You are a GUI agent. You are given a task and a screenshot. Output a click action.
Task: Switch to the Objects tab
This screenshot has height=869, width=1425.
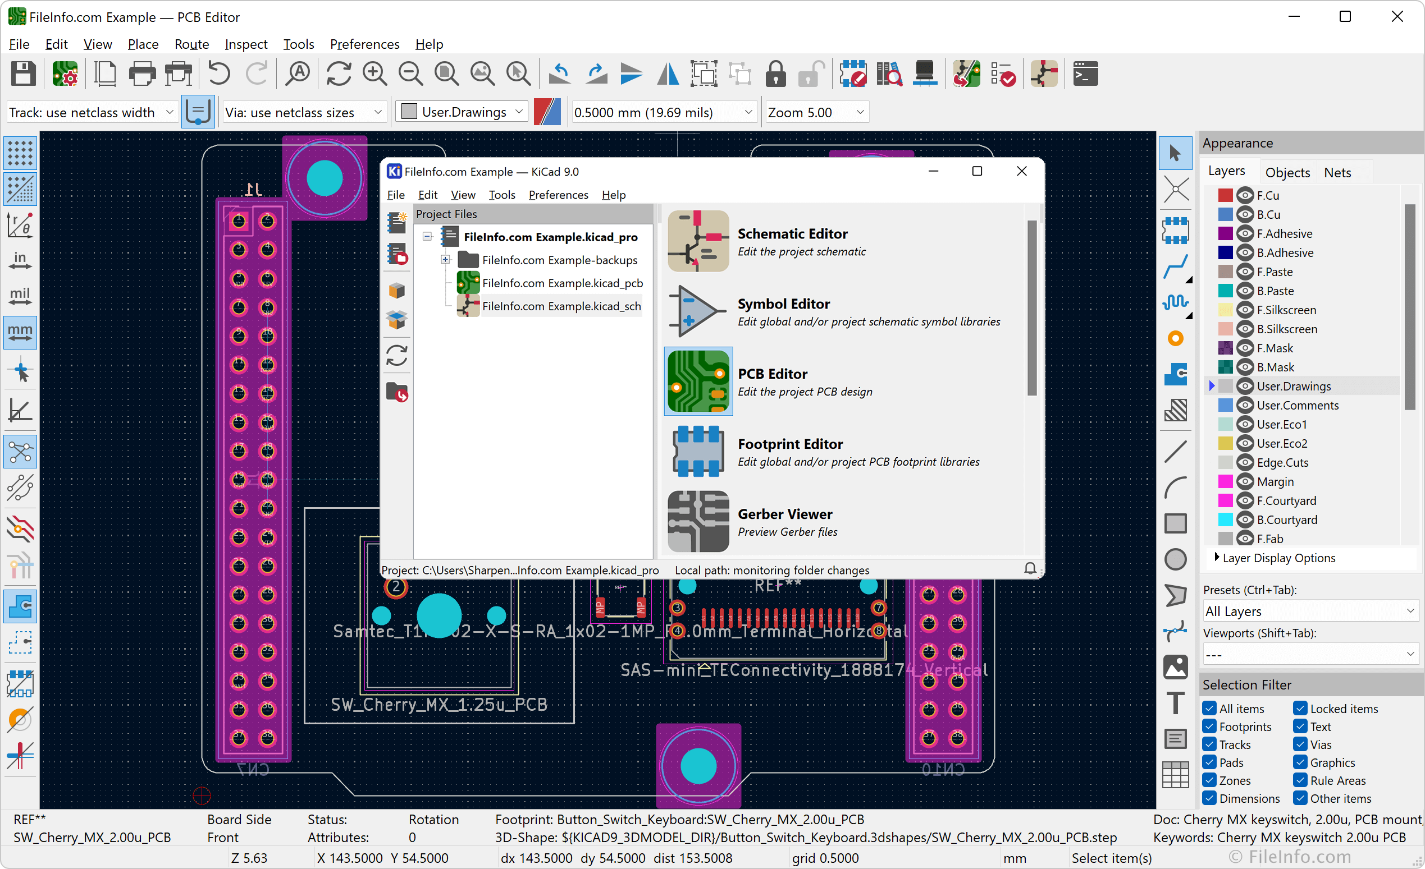[1287, 172]
